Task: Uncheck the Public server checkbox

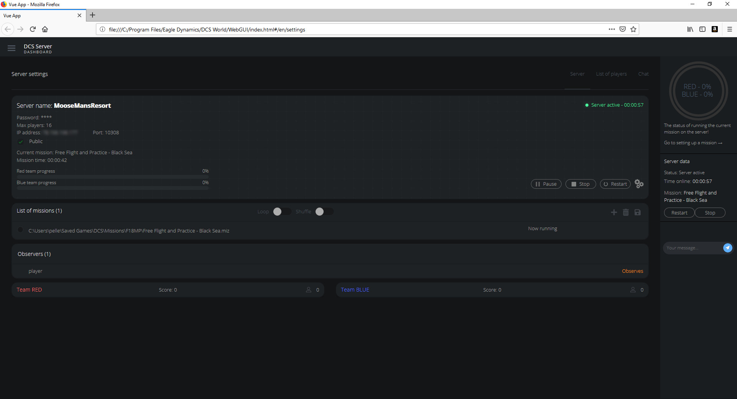Action: pyautogui.click(x=21, y=142)
